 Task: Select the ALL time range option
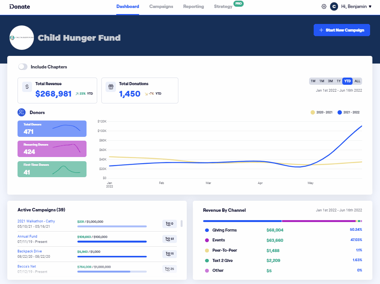coord(357,81)
